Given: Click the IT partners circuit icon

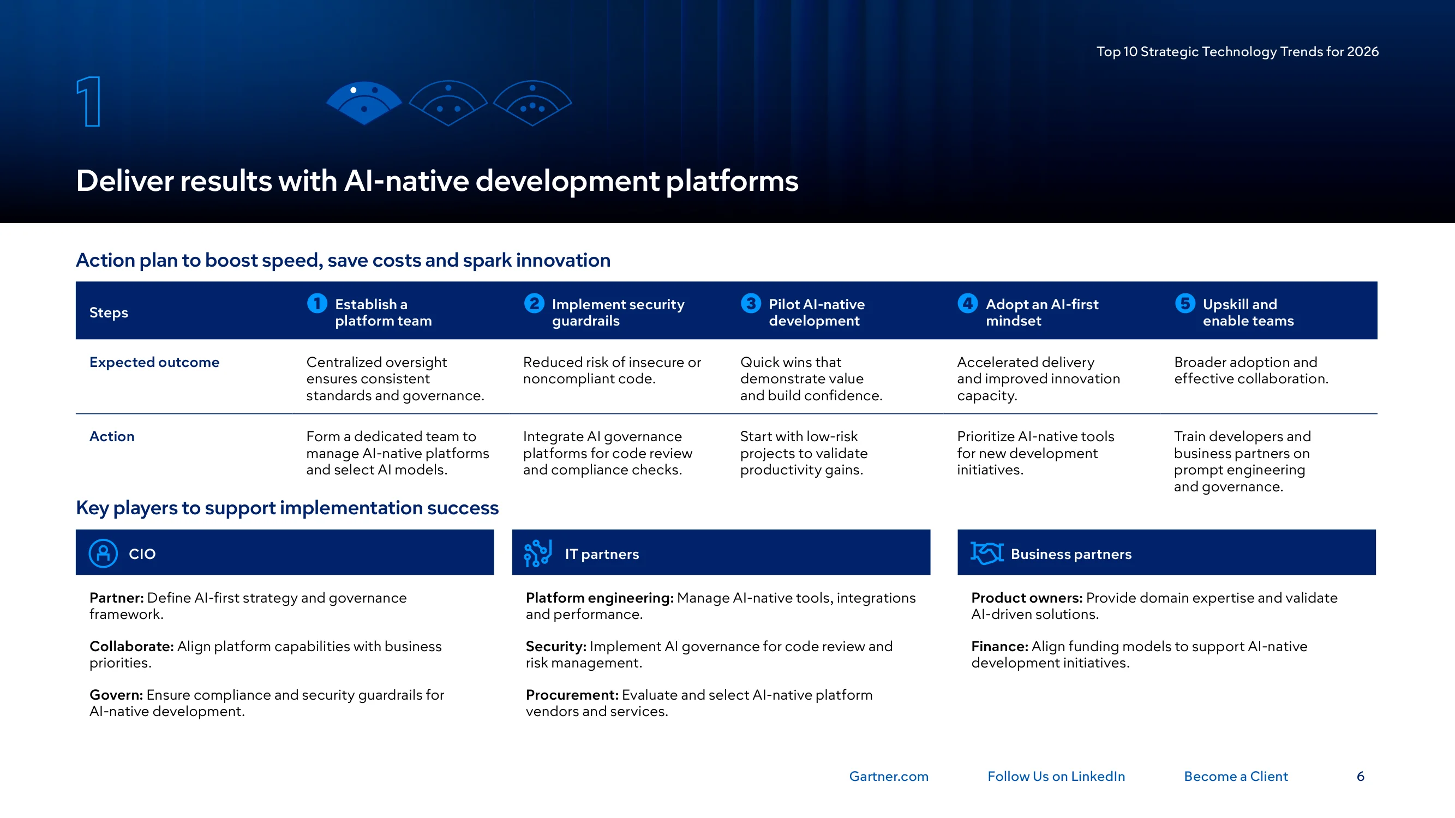Looking at the screenshot, I should point(538,553).
